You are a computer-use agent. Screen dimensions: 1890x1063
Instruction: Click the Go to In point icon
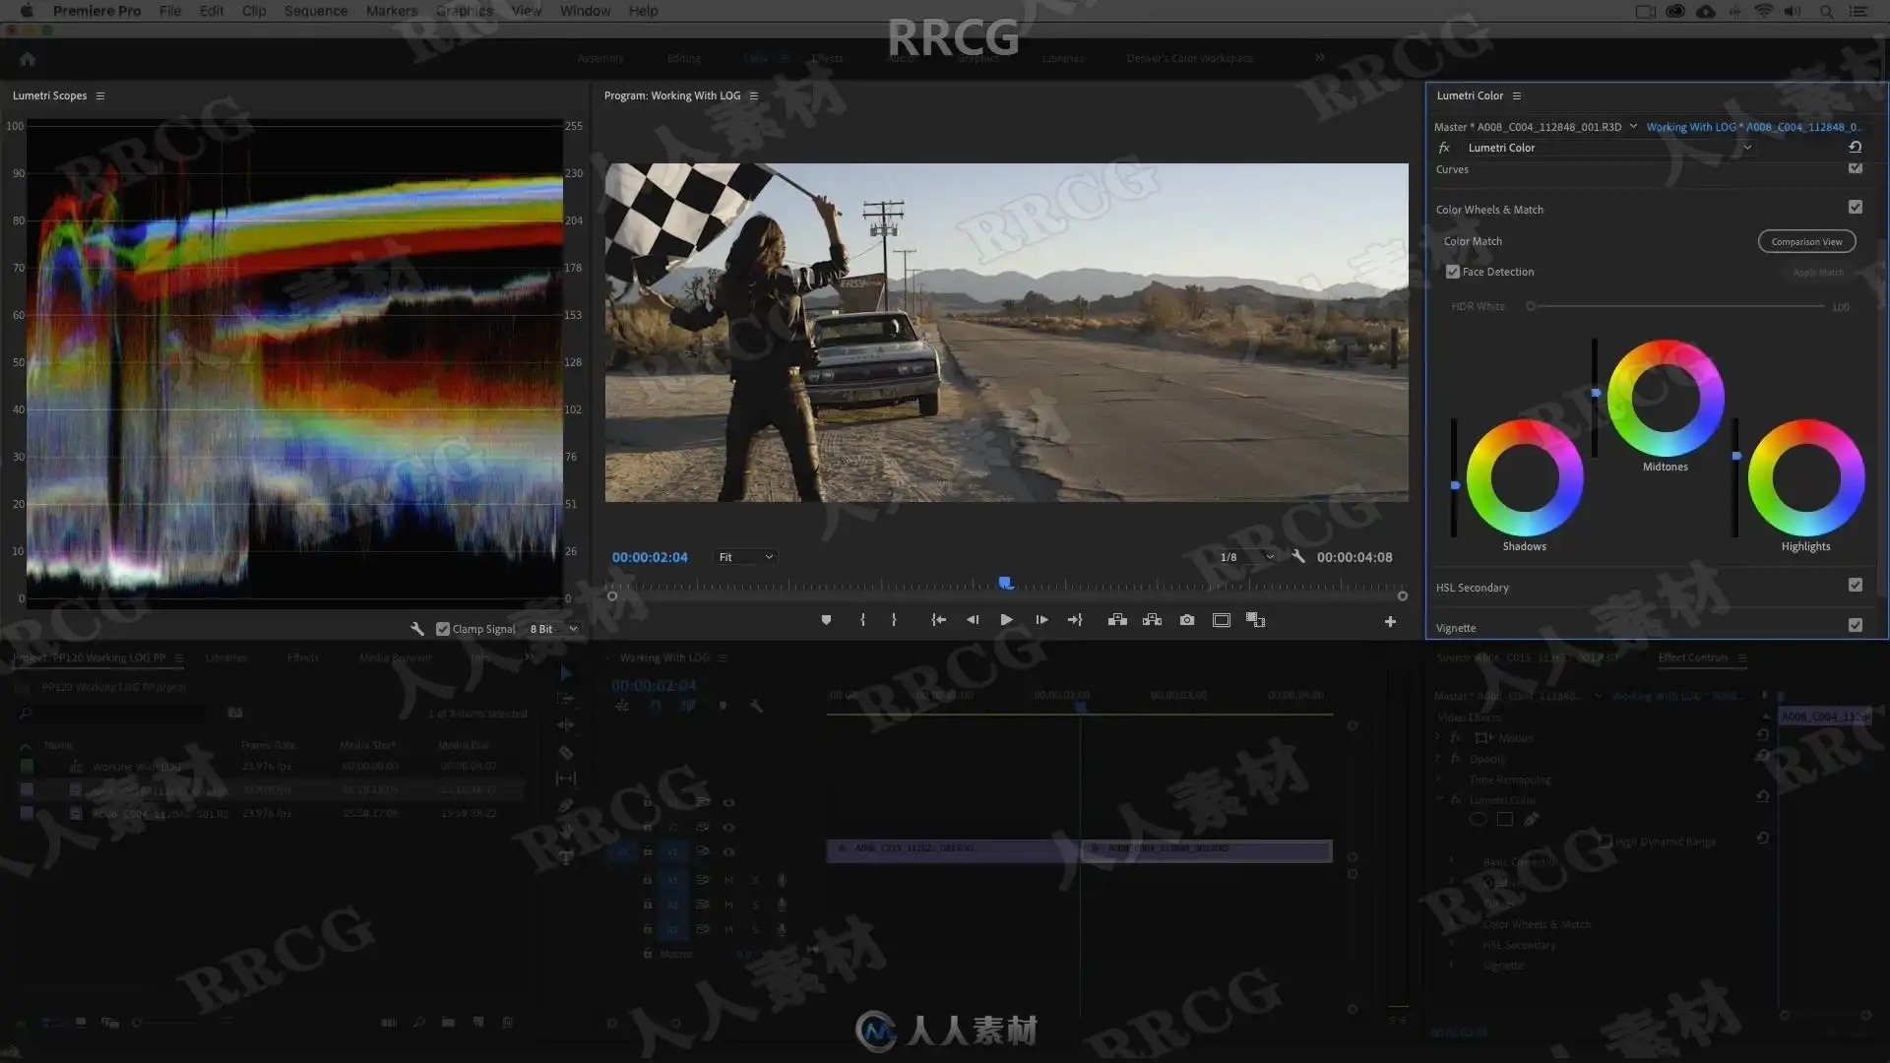[x=938, y=620]
